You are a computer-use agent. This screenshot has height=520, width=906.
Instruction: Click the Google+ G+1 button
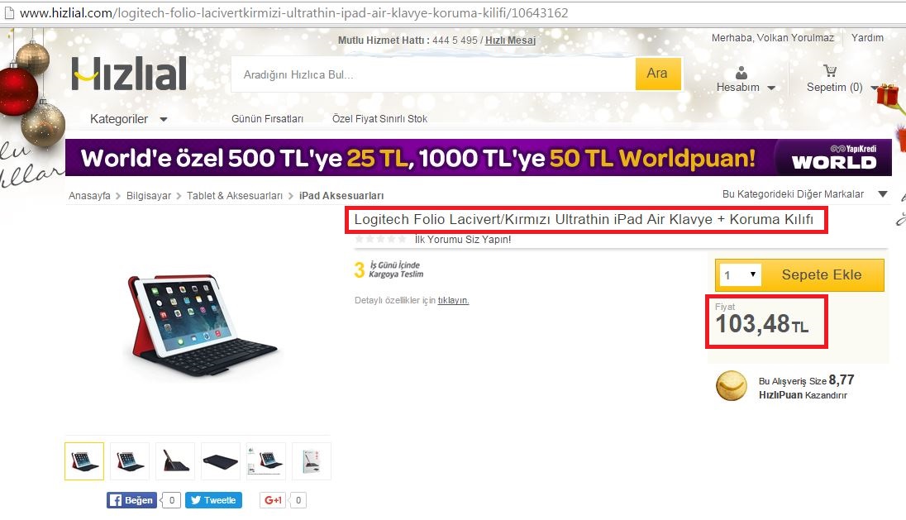point(274,500)
